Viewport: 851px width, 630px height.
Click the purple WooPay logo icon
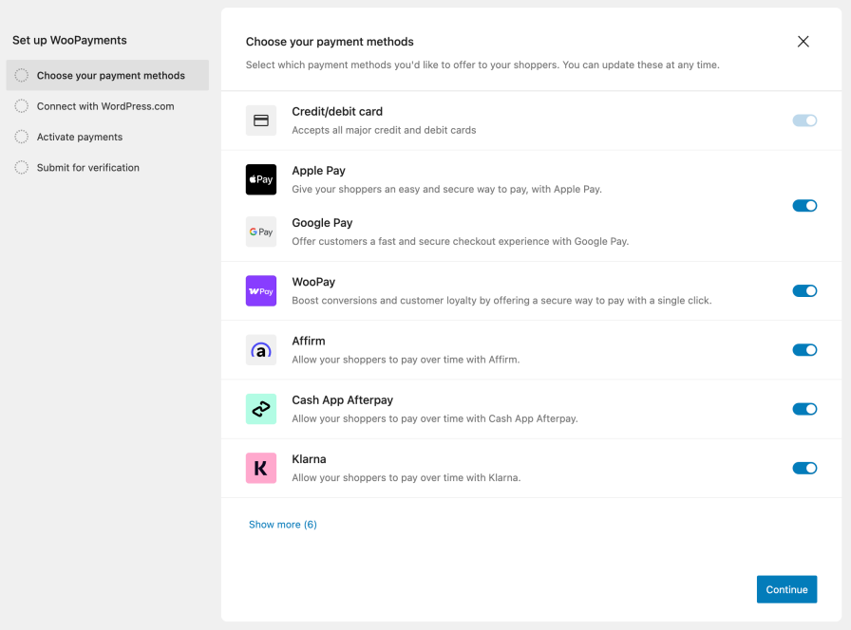coord(261,291)
